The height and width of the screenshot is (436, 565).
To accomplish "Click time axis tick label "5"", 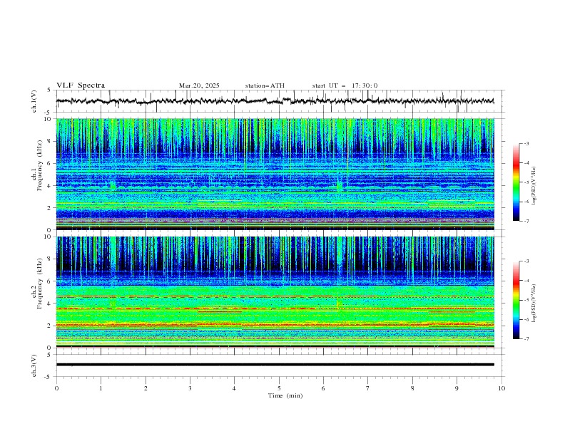I will tap(279, 388).
